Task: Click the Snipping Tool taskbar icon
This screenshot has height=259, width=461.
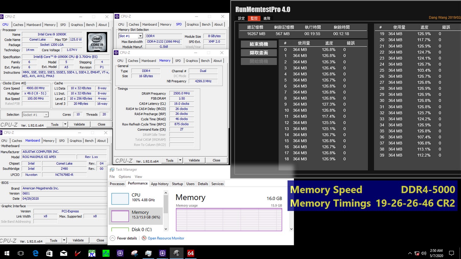Action: click(x=134, y=253)
